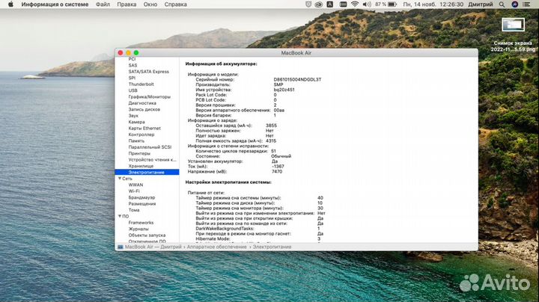The width and height of the screenshot is (539, 302).
Task: Select SATA/SATA Express in sidebar
Action: (x=148, y=71)
